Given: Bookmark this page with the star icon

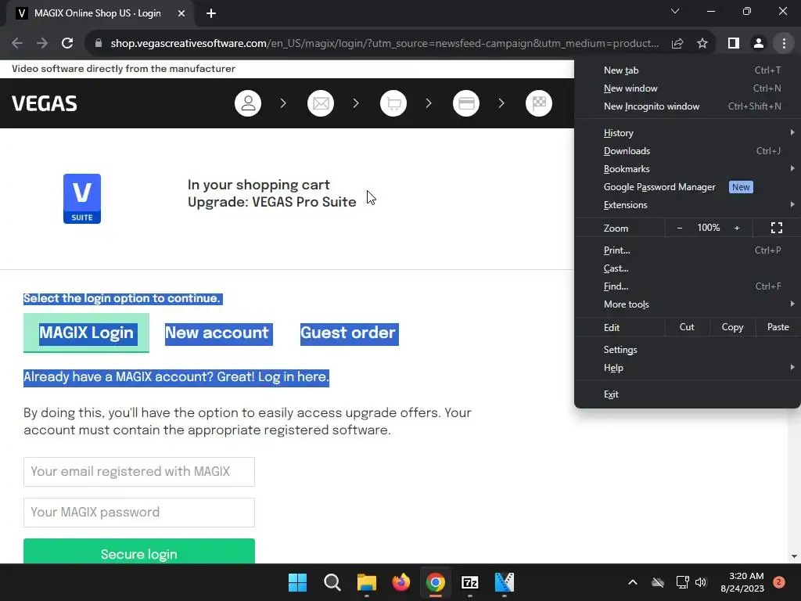Looking at the screenshot, I should pos(702,44).
